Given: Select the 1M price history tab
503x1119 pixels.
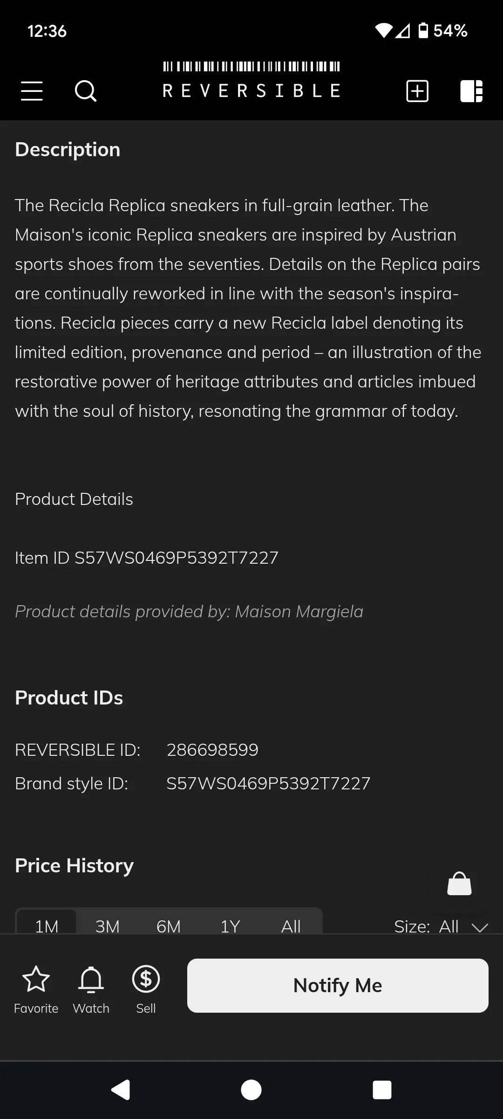Looking at the screenshot, I should (47, 925).
